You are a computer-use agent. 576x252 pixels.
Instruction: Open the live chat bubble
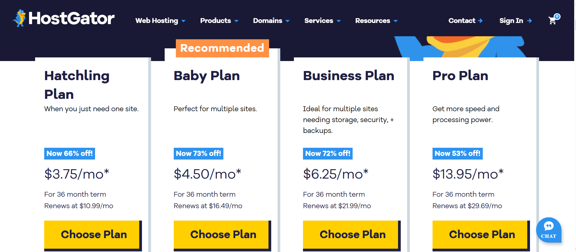click(x=548, y=230)
